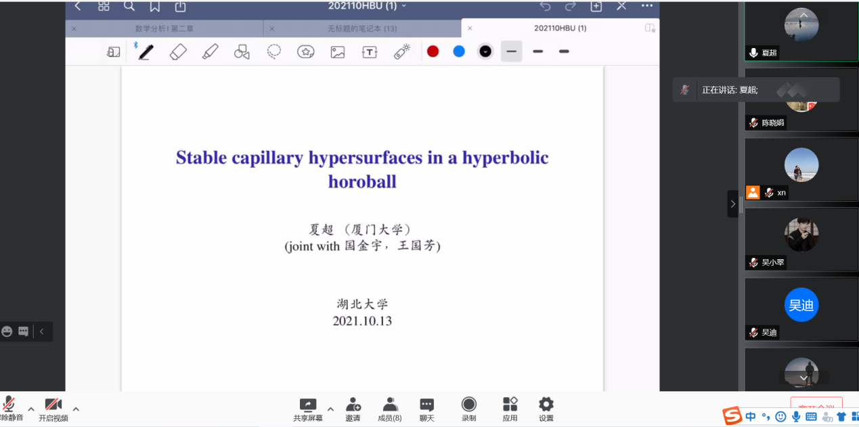Open the 聊天 chat panel
Viewport: 859px width, 427px height.
coord(426,409)
